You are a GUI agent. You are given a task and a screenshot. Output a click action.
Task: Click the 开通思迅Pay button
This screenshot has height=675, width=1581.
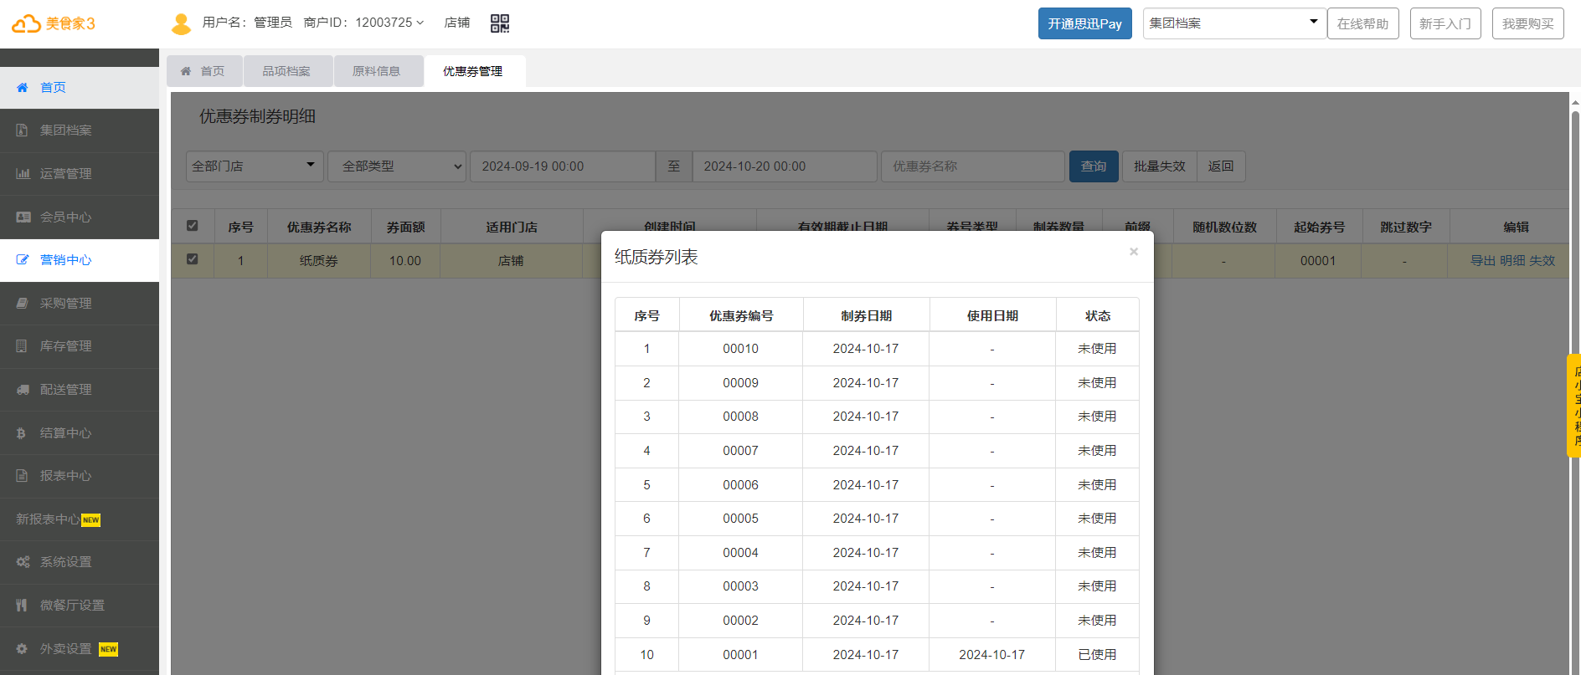[x=1085, y=23]
